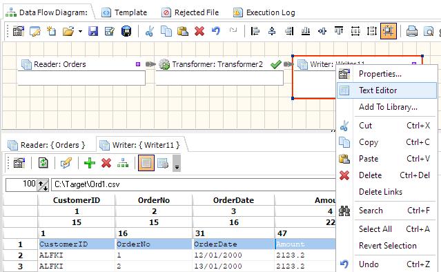Create a new document with the sparkle icon
441x272 pixels.
pos(52,31)
